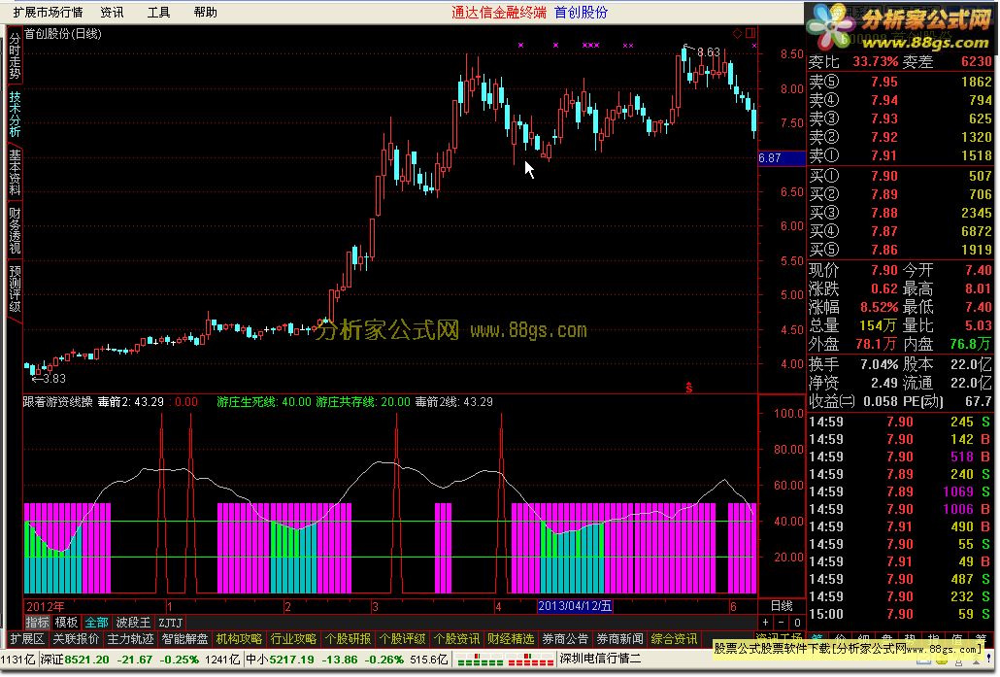
Task: Open the 个股研报 tab
Action: pyautogui.click(x=348, y=639)
